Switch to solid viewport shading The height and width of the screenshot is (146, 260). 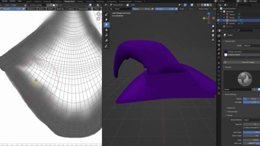(x=205, y=5)
